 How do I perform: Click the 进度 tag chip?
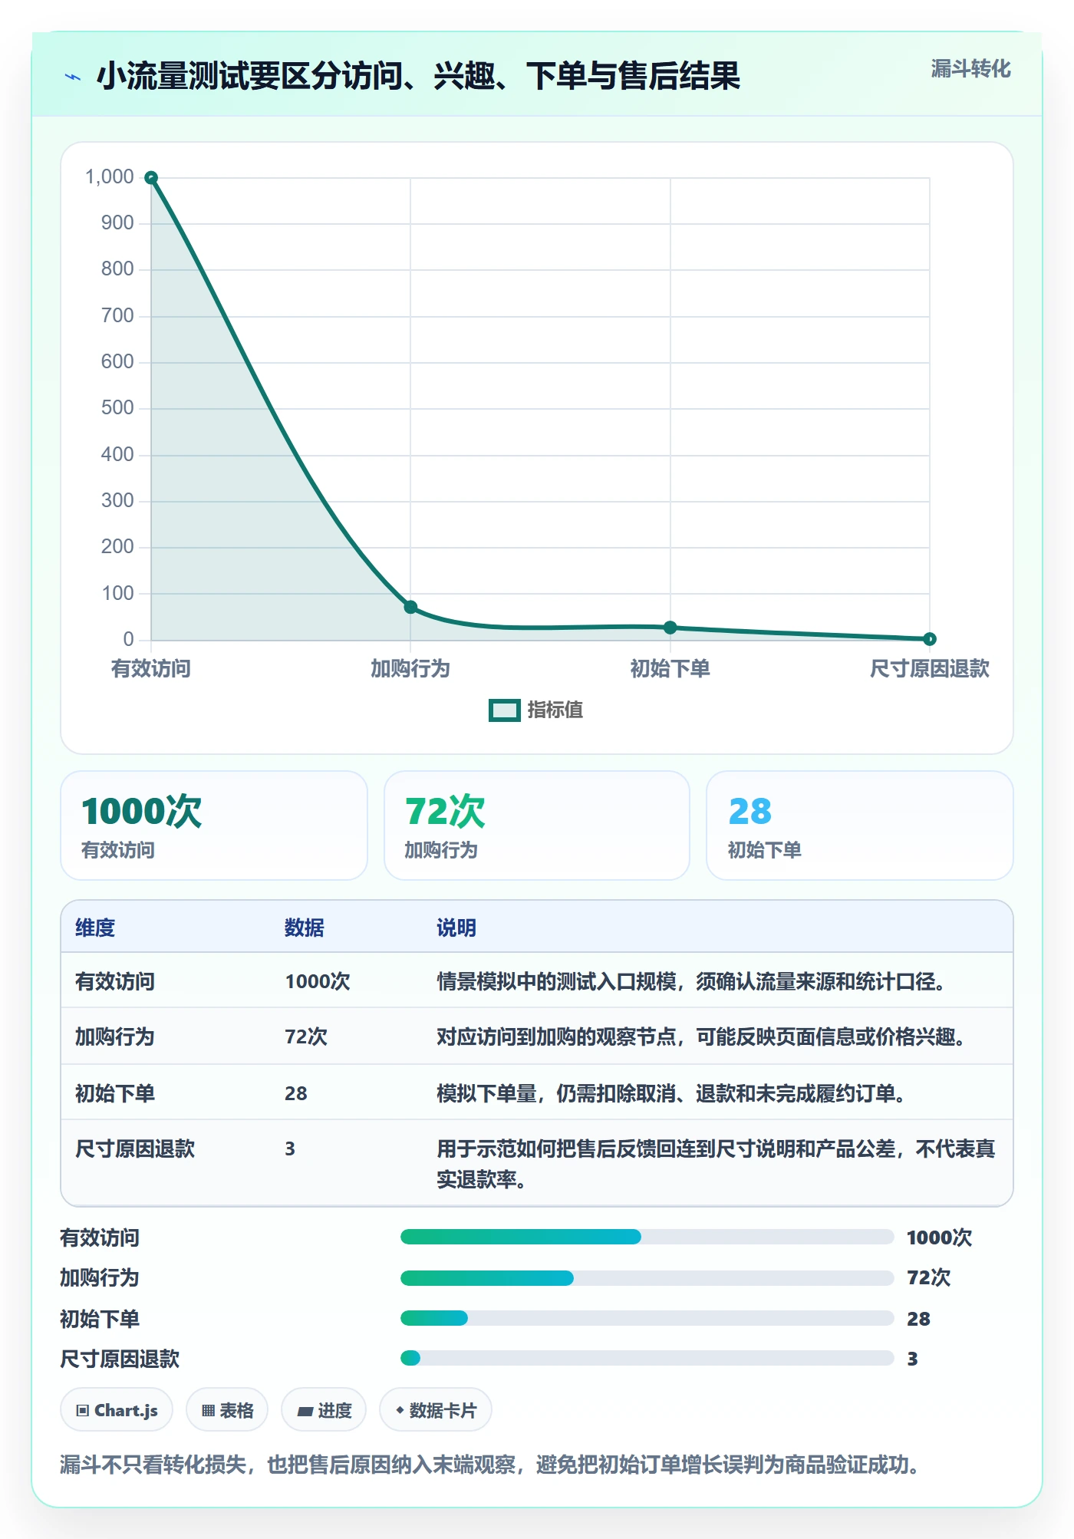pos(324,1410)
